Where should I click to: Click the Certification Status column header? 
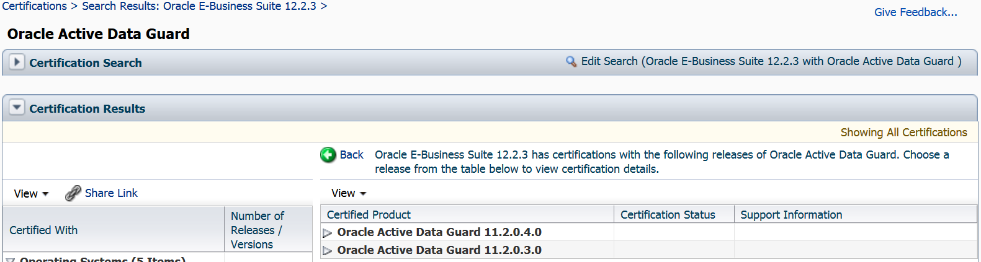tap(668, 215)
